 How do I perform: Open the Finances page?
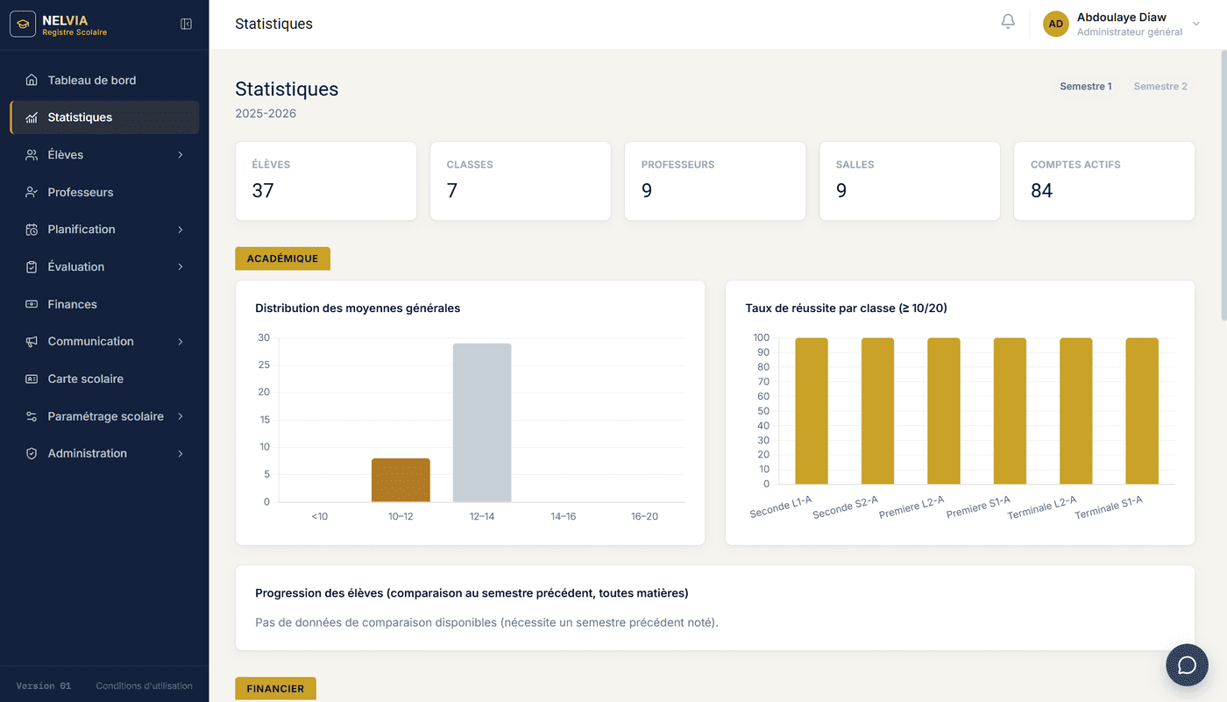(104, 304)
